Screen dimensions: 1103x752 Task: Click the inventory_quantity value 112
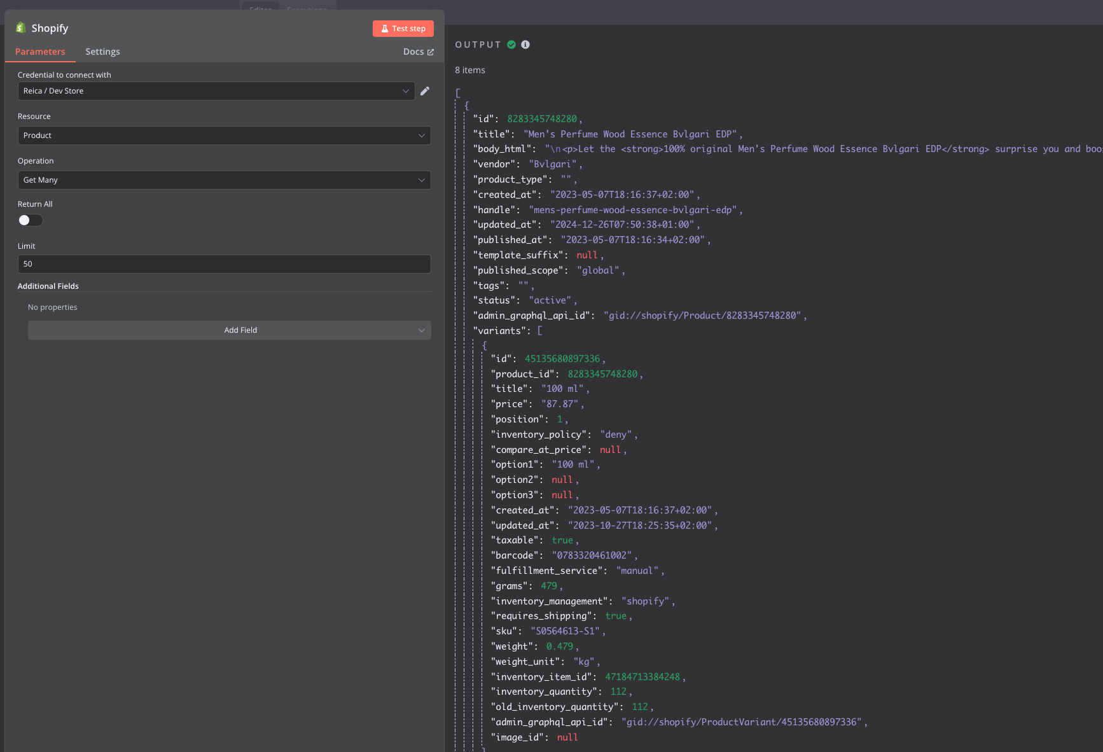tap(618, 692)
